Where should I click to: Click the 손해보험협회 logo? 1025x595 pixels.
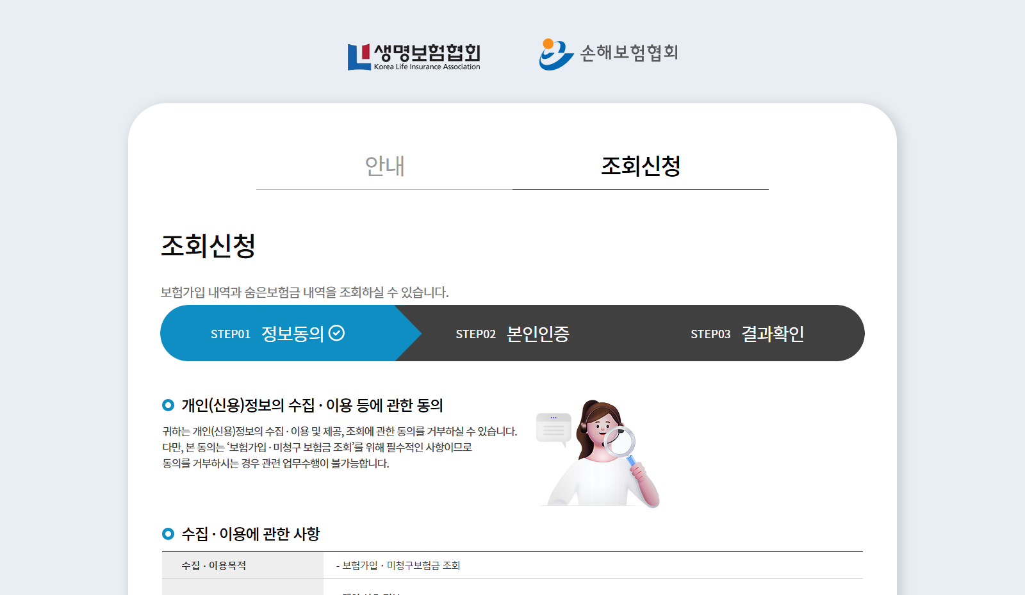pyautogui.click(x=609, y=54)
